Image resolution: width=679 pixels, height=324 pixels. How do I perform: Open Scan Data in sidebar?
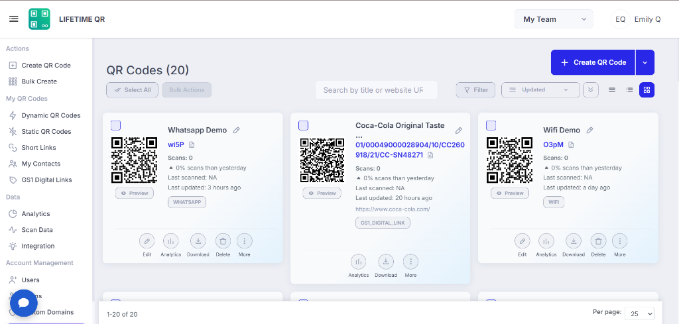coord(37,230)
